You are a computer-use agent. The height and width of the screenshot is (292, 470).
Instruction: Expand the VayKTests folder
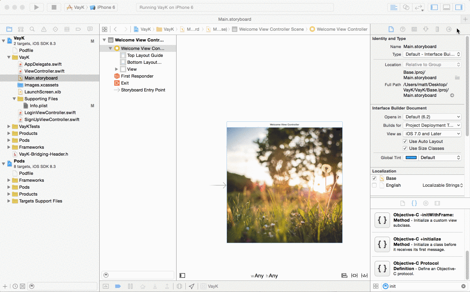pos(9,126)
